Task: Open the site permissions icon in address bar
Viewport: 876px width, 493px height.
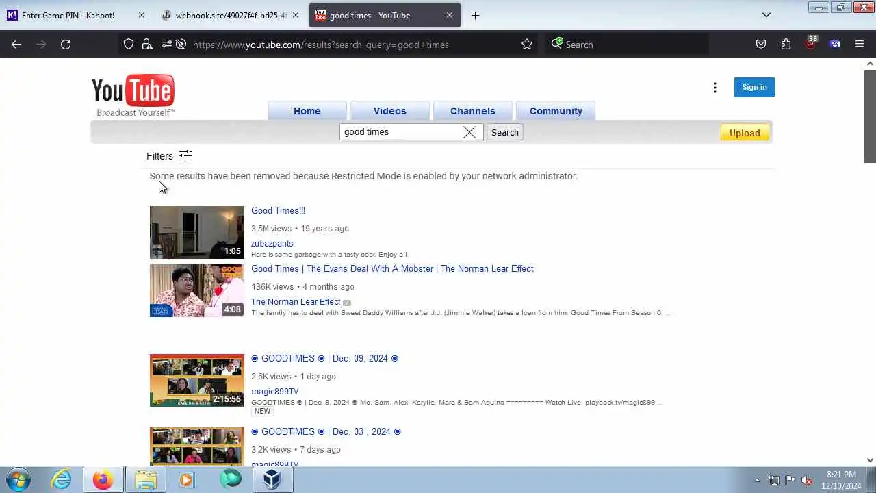Action: pos(166,45)
